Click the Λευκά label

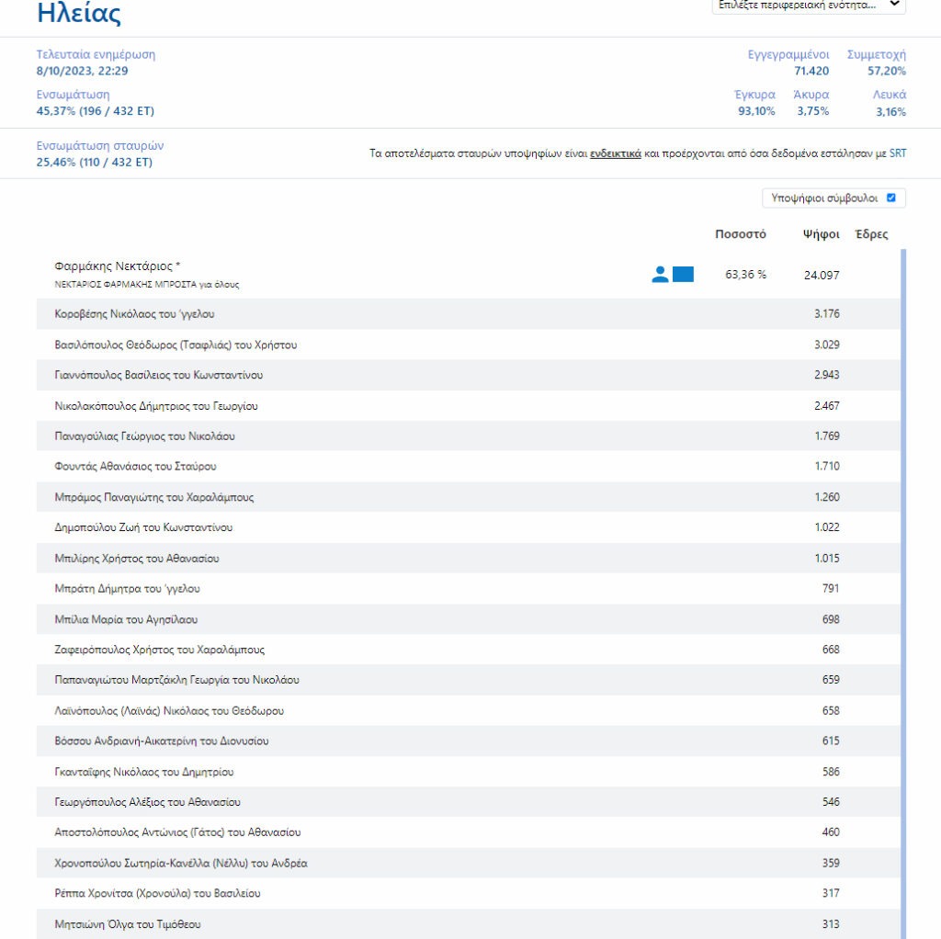click(x=890, y=95)
